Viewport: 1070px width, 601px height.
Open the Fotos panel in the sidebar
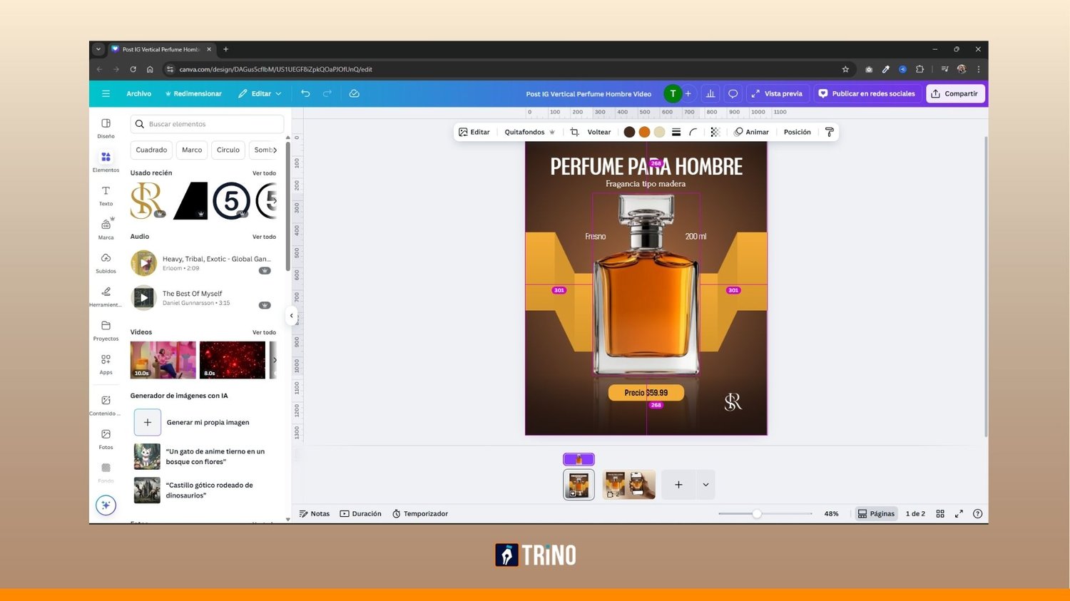pyautogui.click(x=106, y=438)
